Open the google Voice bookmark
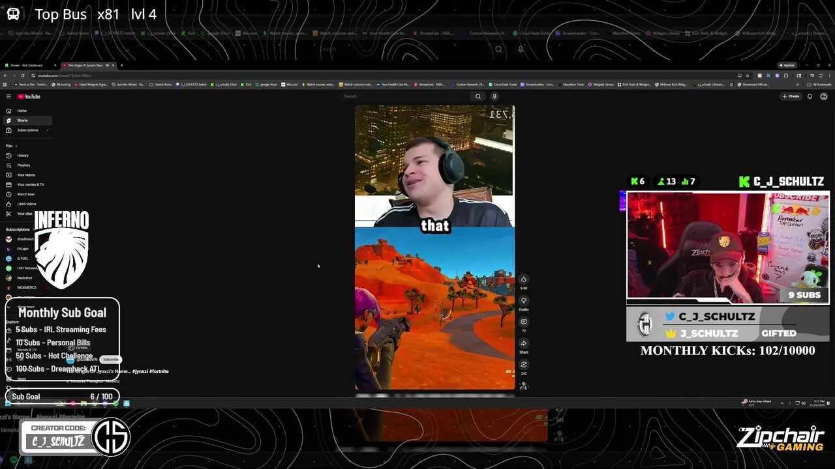The image size is (835, 469). [266, 85]
